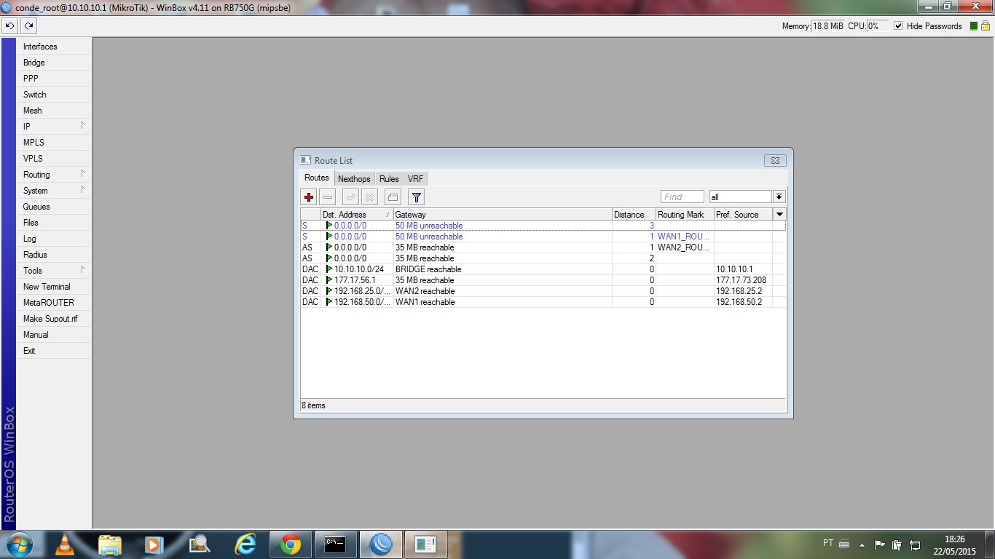Expand the System submenu in the sidebar
The image size is (995, 559).
[x=55, y=191]
